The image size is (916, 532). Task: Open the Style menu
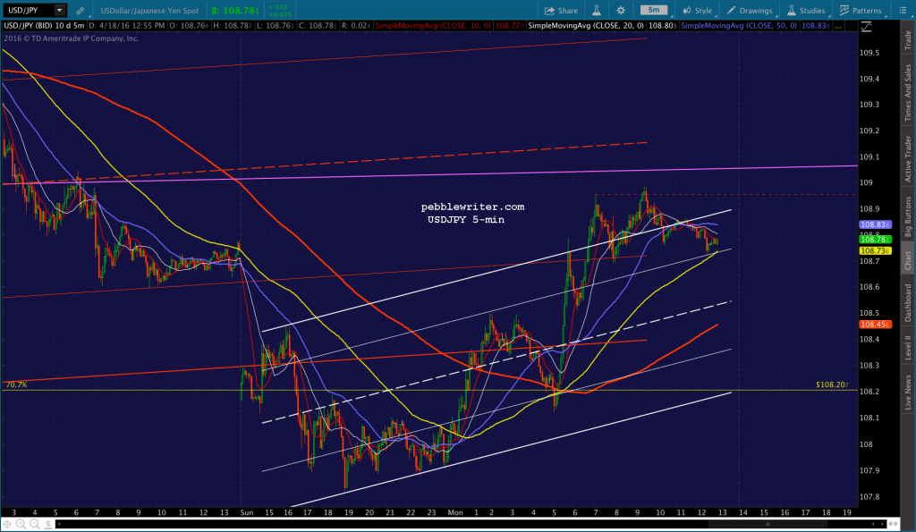click(x=698, y=11)
